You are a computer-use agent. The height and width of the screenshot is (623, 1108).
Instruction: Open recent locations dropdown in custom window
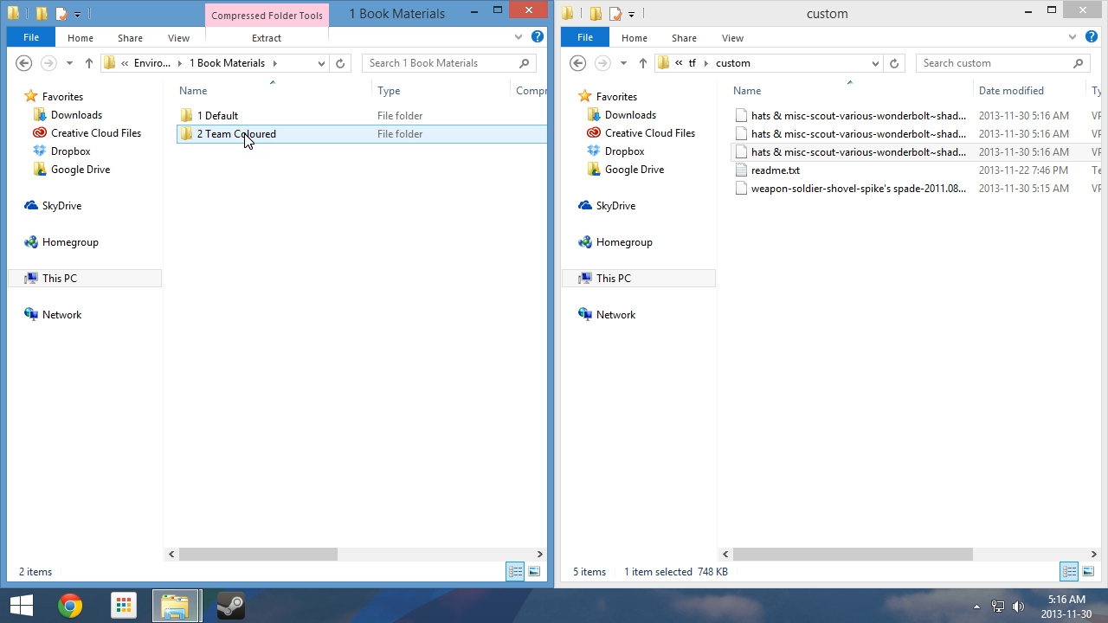click(x=623, y=63)
